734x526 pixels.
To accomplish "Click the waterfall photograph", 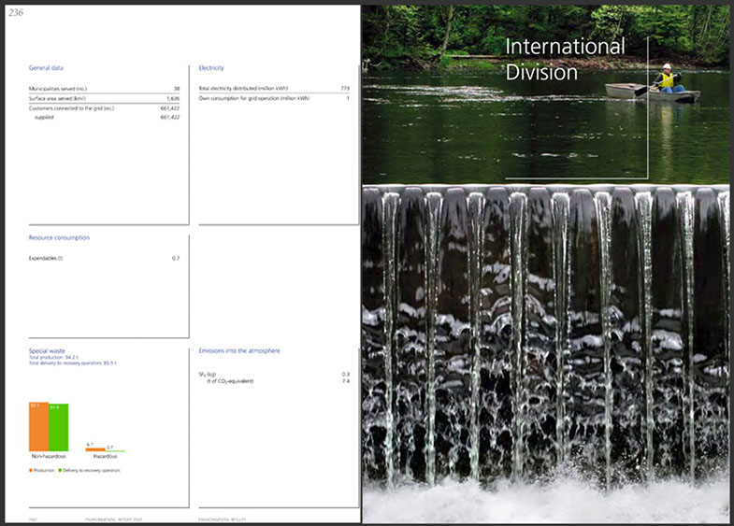I will 546,355.
